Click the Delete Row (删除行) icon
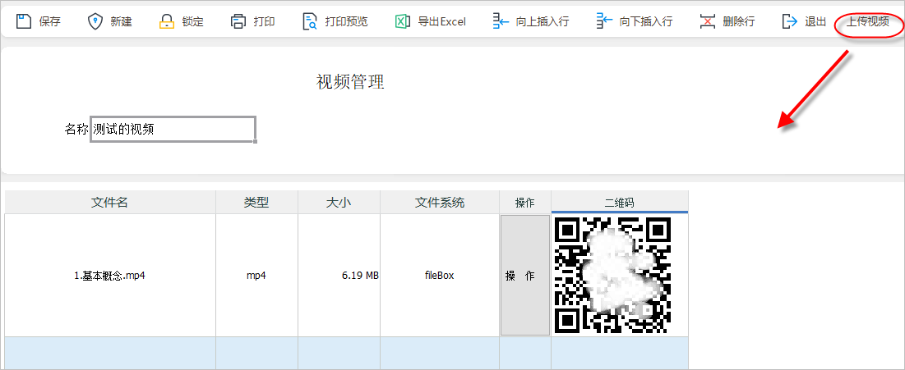The height and width of the screenshot is (370, 905). pyautogui.click(x=708, y=22)
